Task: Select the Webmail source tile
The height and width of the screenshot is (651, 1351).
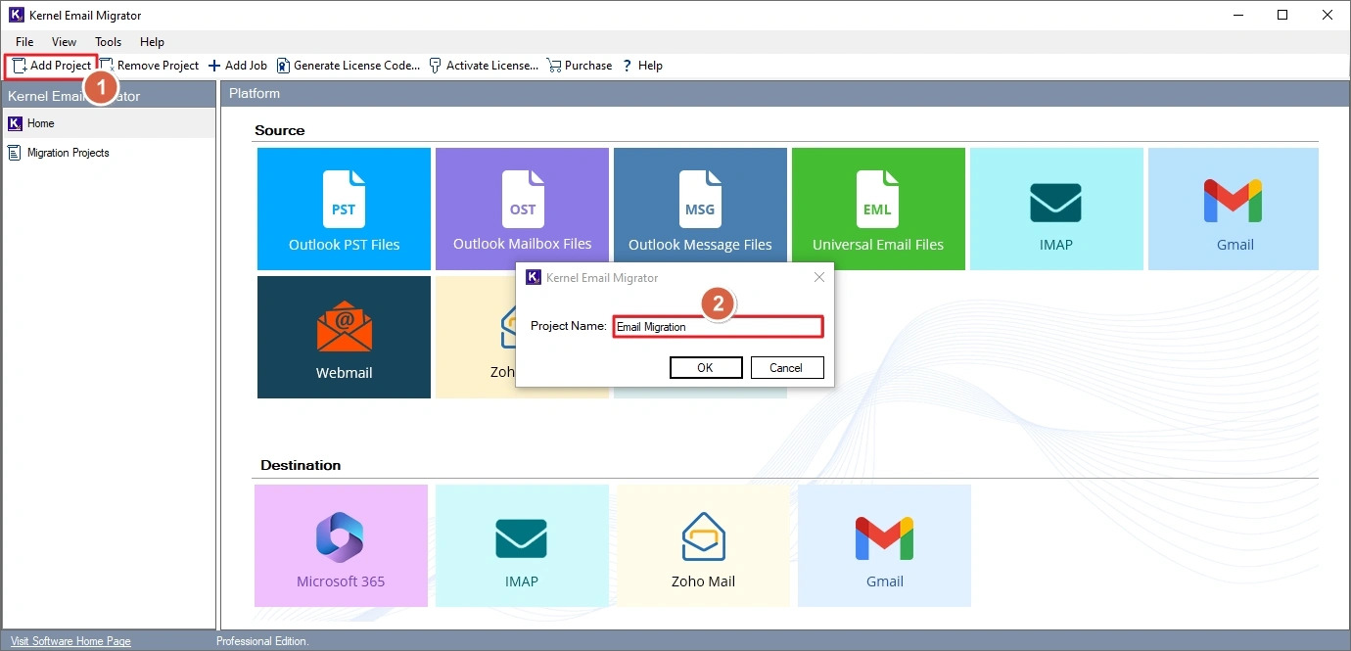Action: click(343, 337)
